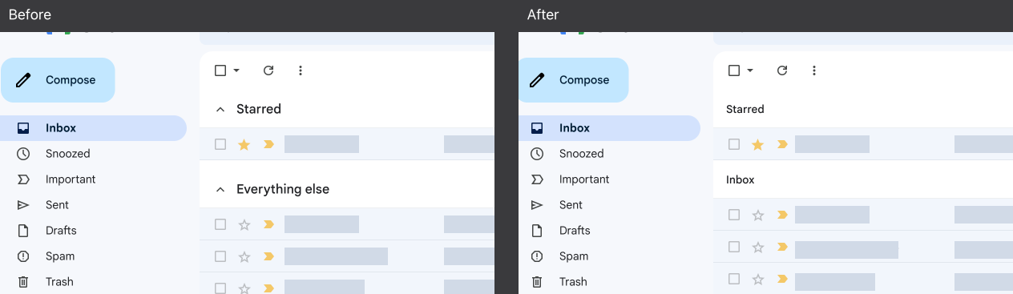Toggle importance marker on Starred email, After panel

(x=782, y=144)
